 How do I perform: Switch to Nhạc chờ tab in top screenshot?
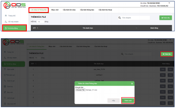55,10
